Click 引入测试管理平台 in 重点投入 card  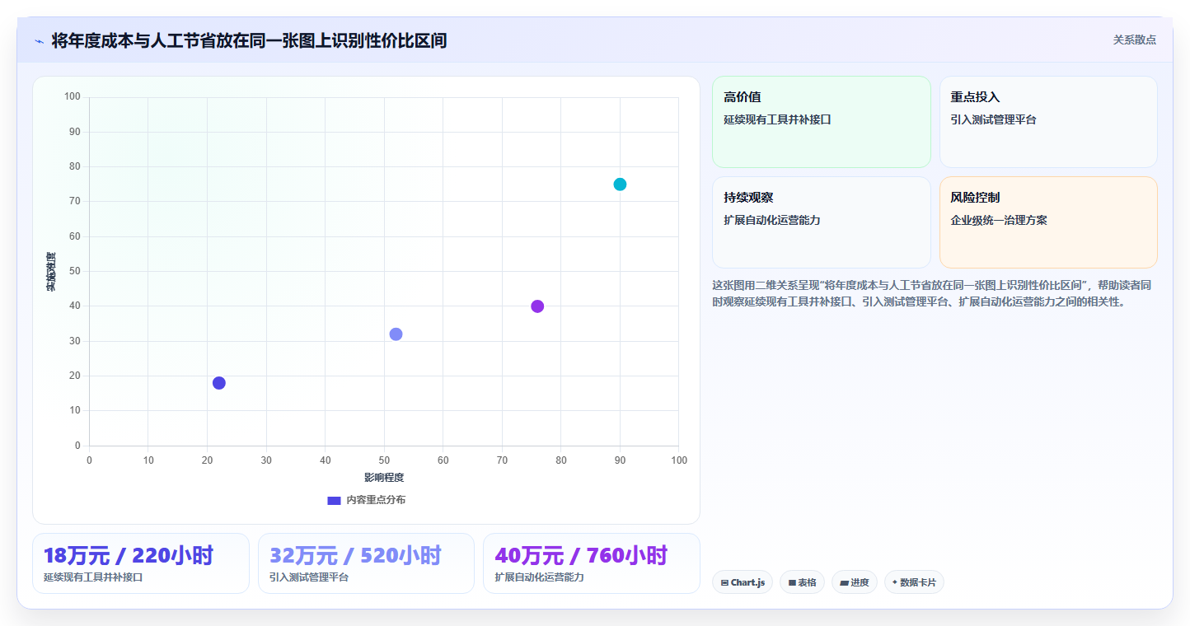tap(993, 119)
